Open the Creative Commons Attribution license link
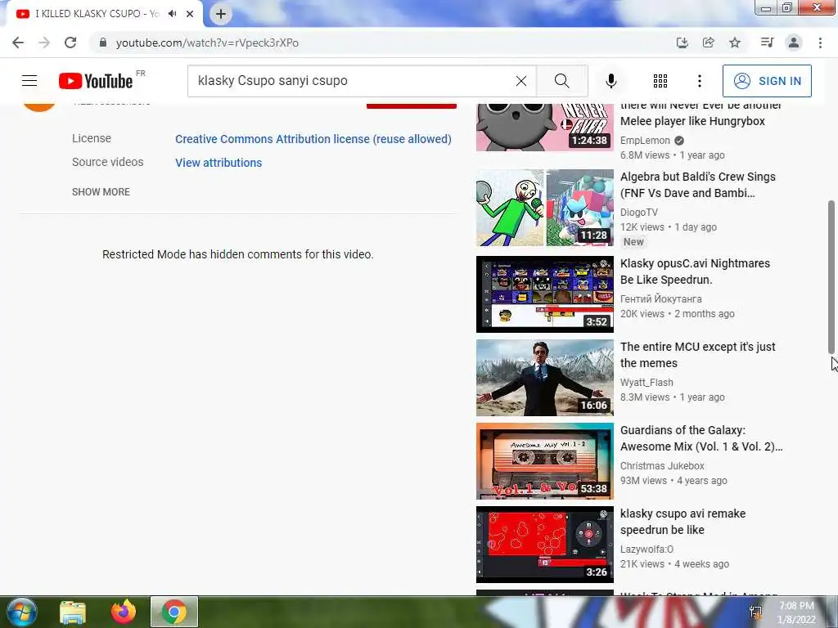This screenshot has width=838, height=628. click(x=313, y=139)
